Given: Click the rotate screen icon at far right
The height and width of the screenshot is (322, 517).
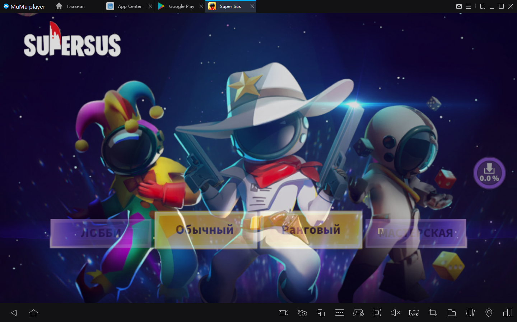Looking at the screenshot, I should pos(508,313).
